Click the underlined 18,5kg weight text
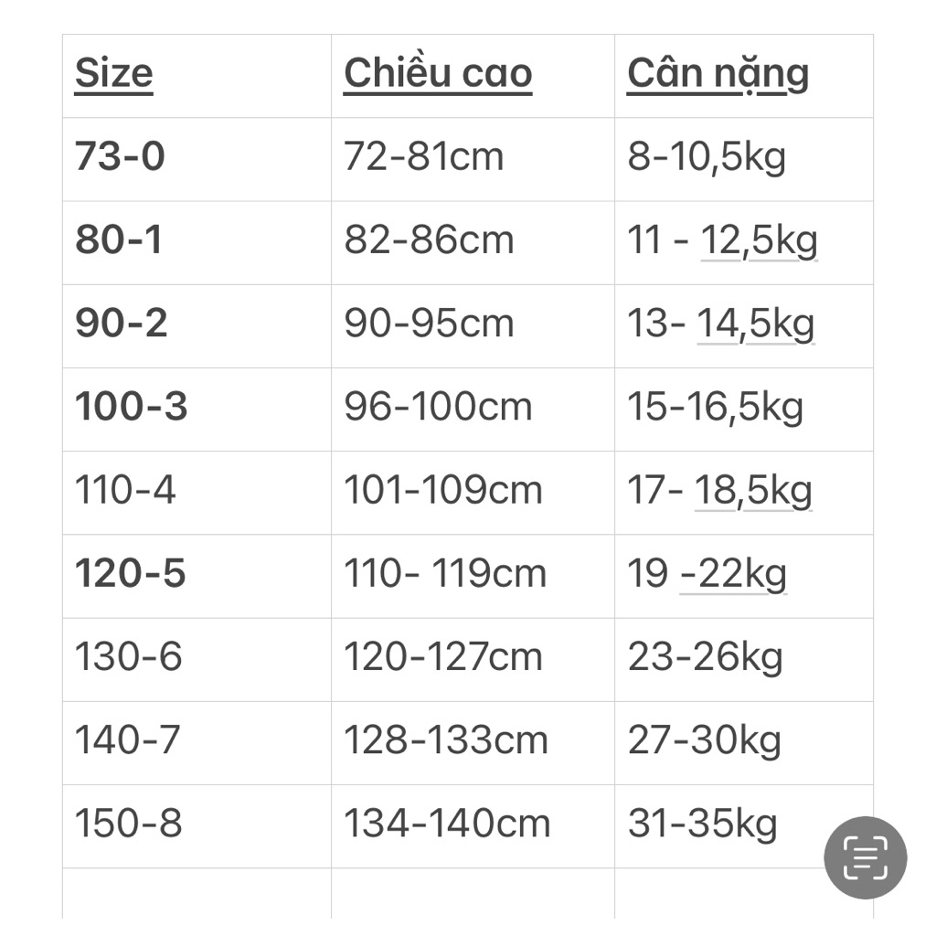The height and width of the screenshot is (936, 936). click(x=753, y=492)
